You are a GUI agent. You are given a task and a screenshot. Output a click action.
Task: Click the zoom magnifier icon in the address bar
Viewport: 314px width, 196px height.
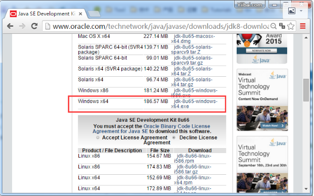click(274, 26)
